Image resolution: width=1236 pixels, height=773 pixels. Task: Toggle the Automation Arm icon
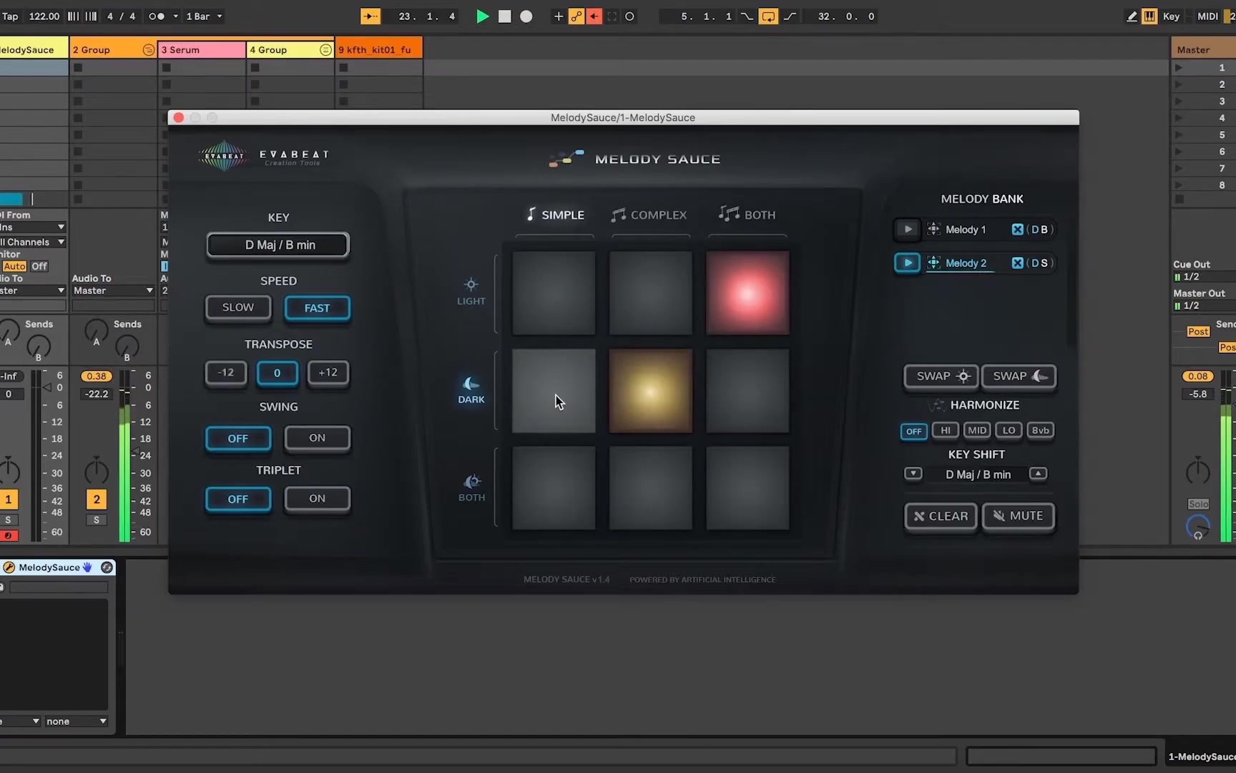coord(576,16)
